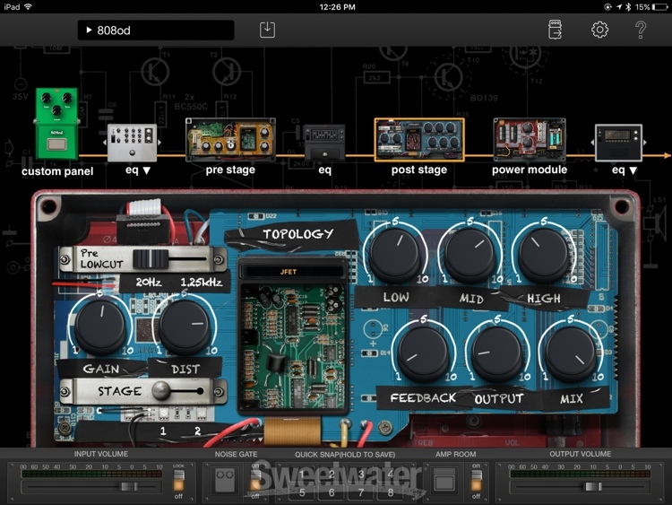Select quick snap slot 1
Viewport: 672px width, 505px height.
point(302,475)
